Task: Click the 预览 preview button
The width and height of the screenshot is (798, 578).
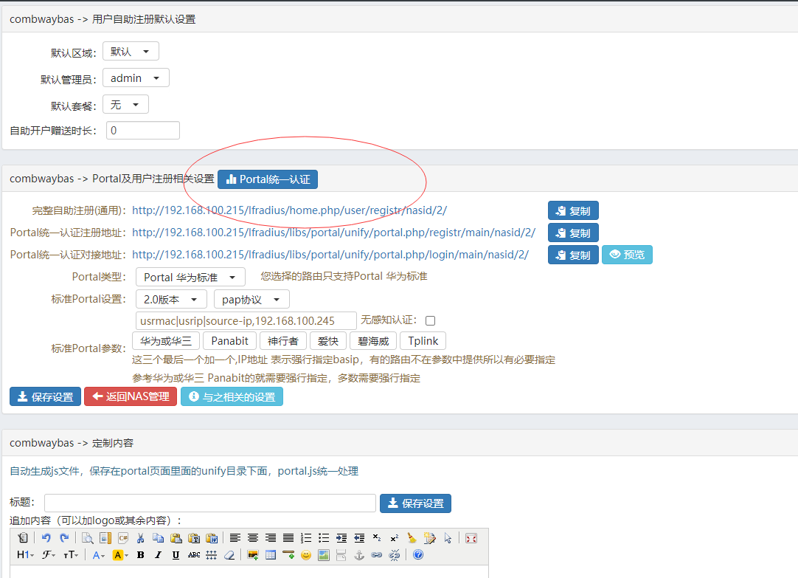Action: point(627,255)
